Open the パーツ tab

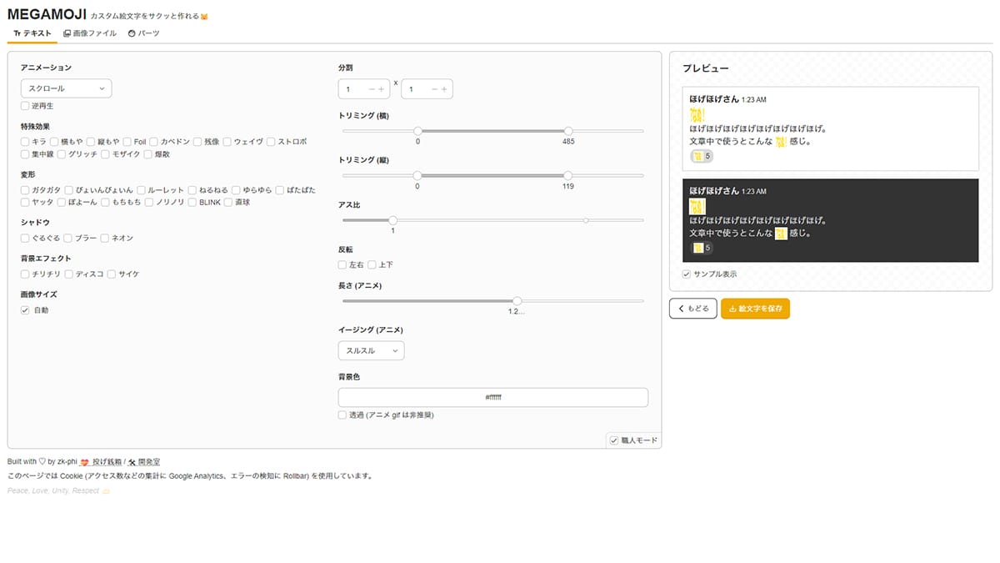[143, 33]
